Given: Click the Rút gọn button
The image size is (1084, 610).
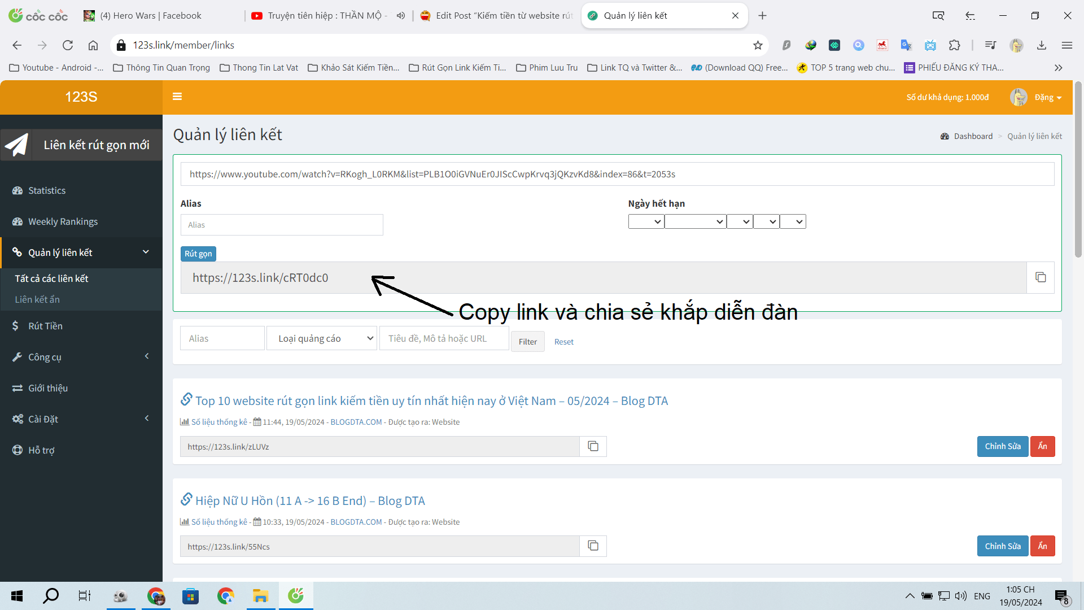Looking at the screenshot, I should 198,254.
